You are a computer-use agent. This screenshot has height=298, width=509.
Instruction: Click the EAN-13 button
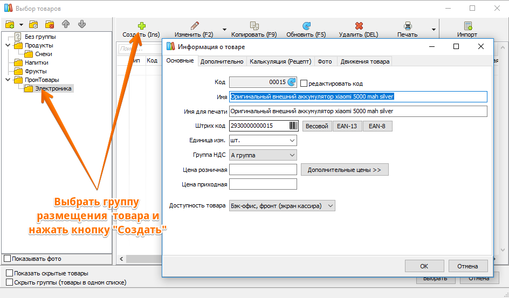point(347,126)
